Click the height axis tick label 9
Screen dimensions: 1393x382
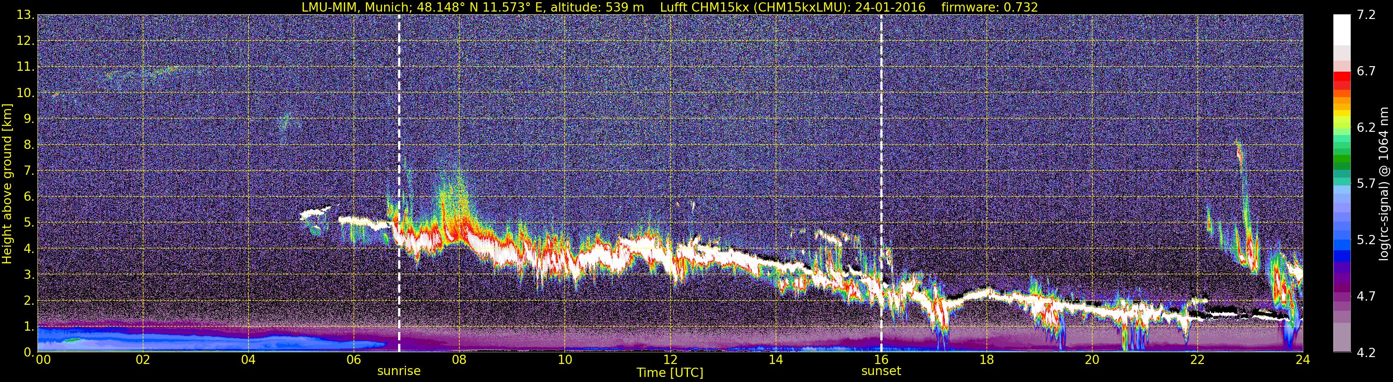[28, 119]
